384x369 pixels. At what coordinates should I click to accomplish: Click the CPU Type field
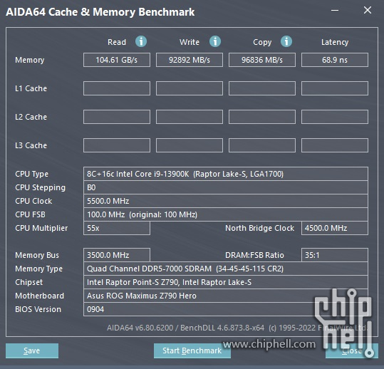point(226,174)
